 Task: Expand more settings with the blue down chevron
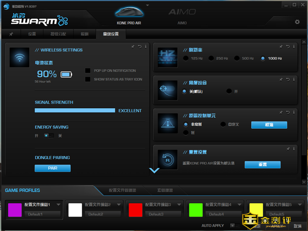click(x=154, y=170)
